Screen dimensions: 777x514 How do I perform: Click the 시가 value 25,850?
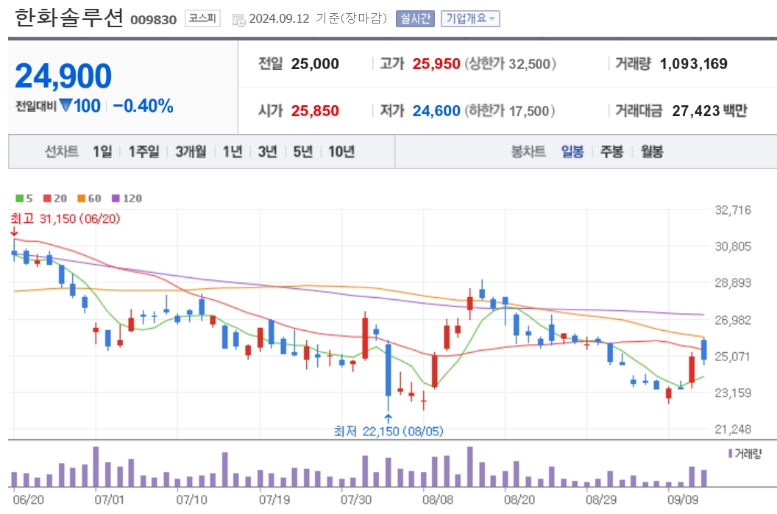click(315, 111)
